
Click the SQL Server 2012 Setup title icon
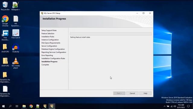point(42,13)
